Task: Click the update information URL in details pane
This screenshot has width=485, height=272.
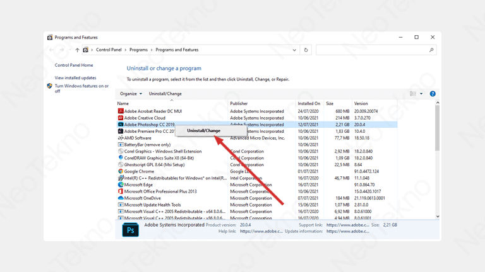Action: [x=348, y=231]
